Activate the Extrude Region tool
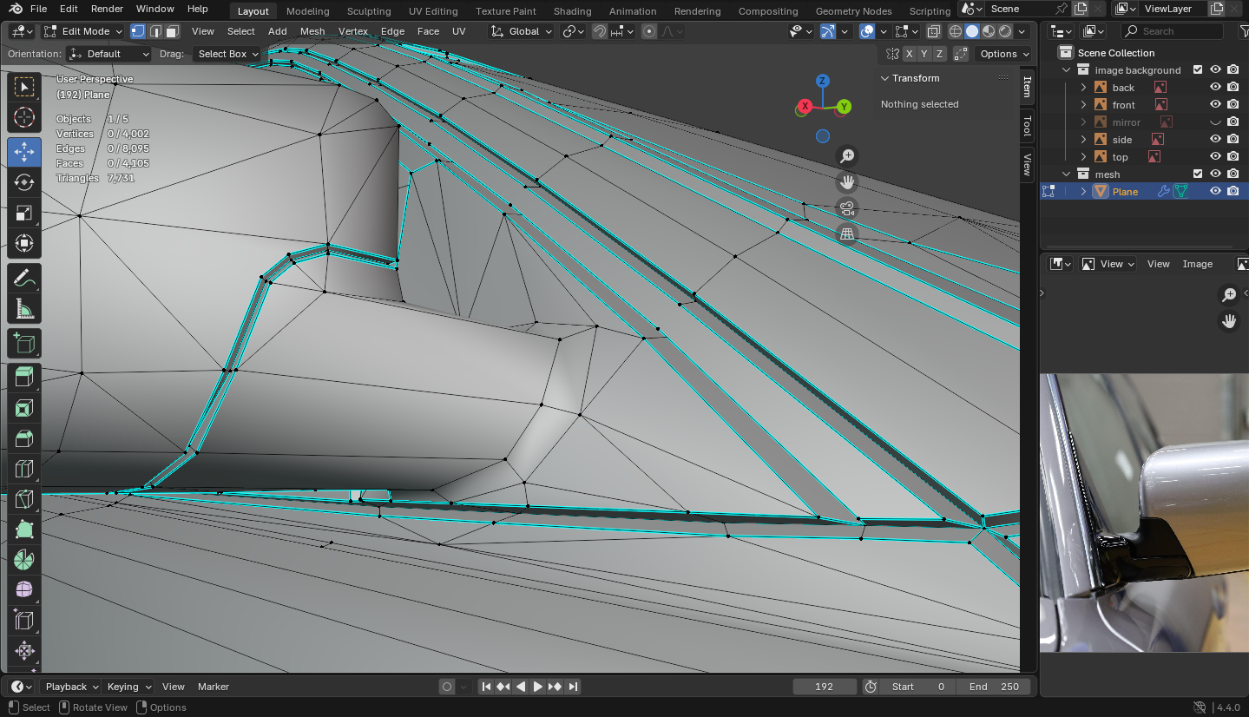Viewport: 1249px width, 717px height. pos(24,377)
